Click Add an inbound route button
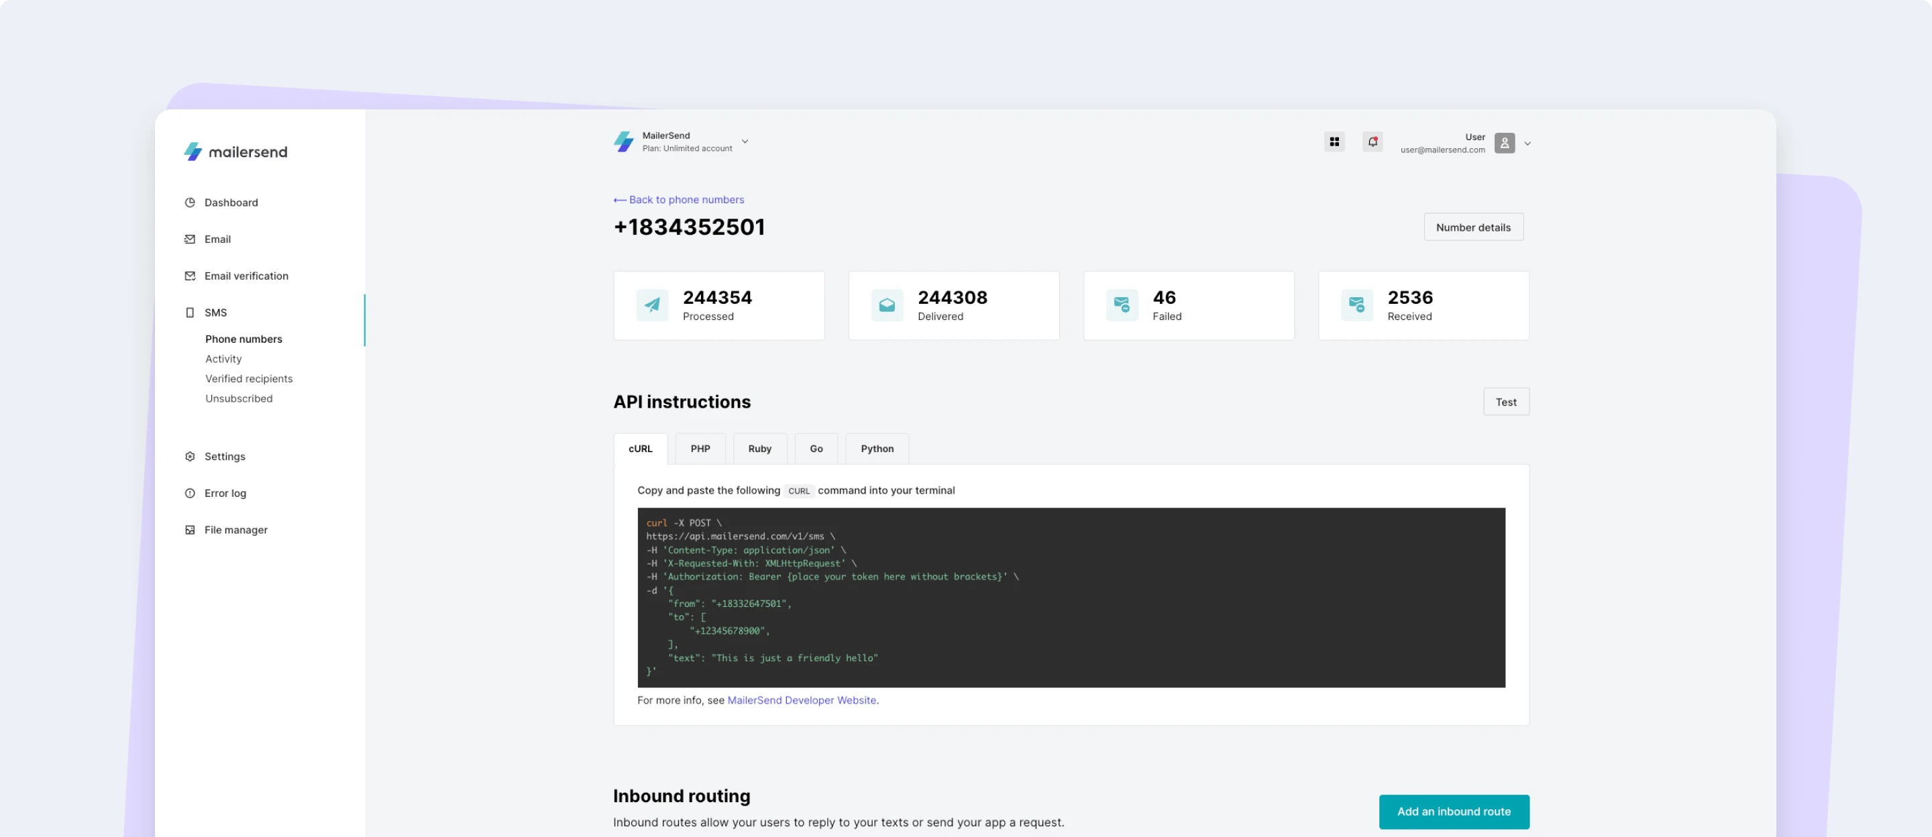Screen dimensions: 1932x837 pos(1454,812)
